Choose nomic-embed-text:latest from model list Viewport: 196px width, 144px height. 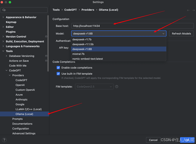(119, 59)
